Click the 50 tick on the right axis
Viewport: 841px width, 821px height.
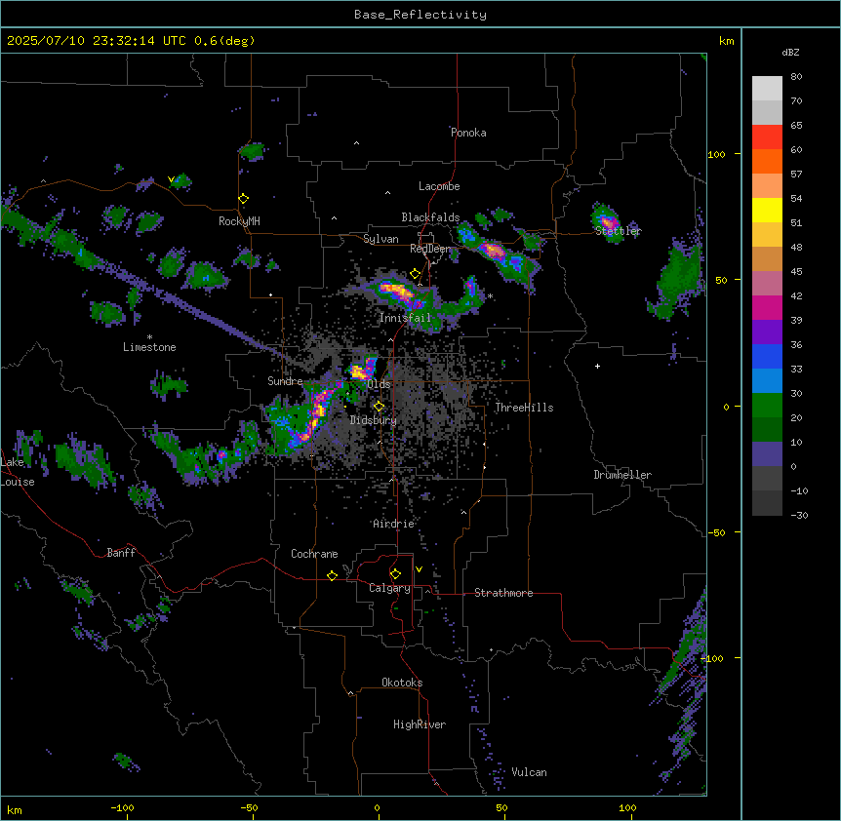point(721,280)
